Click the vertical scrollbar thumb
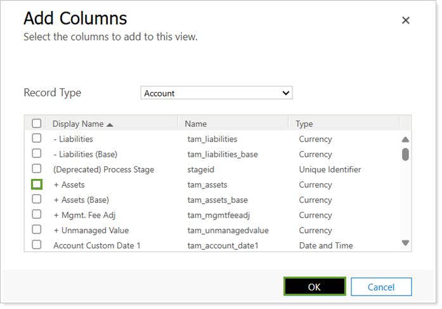 [405, 154]
